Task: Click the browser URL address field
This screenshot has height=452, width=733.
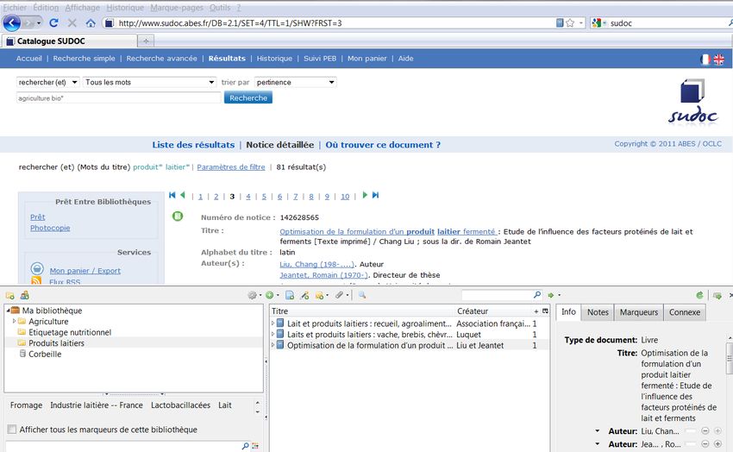Action: click(327, 23)
